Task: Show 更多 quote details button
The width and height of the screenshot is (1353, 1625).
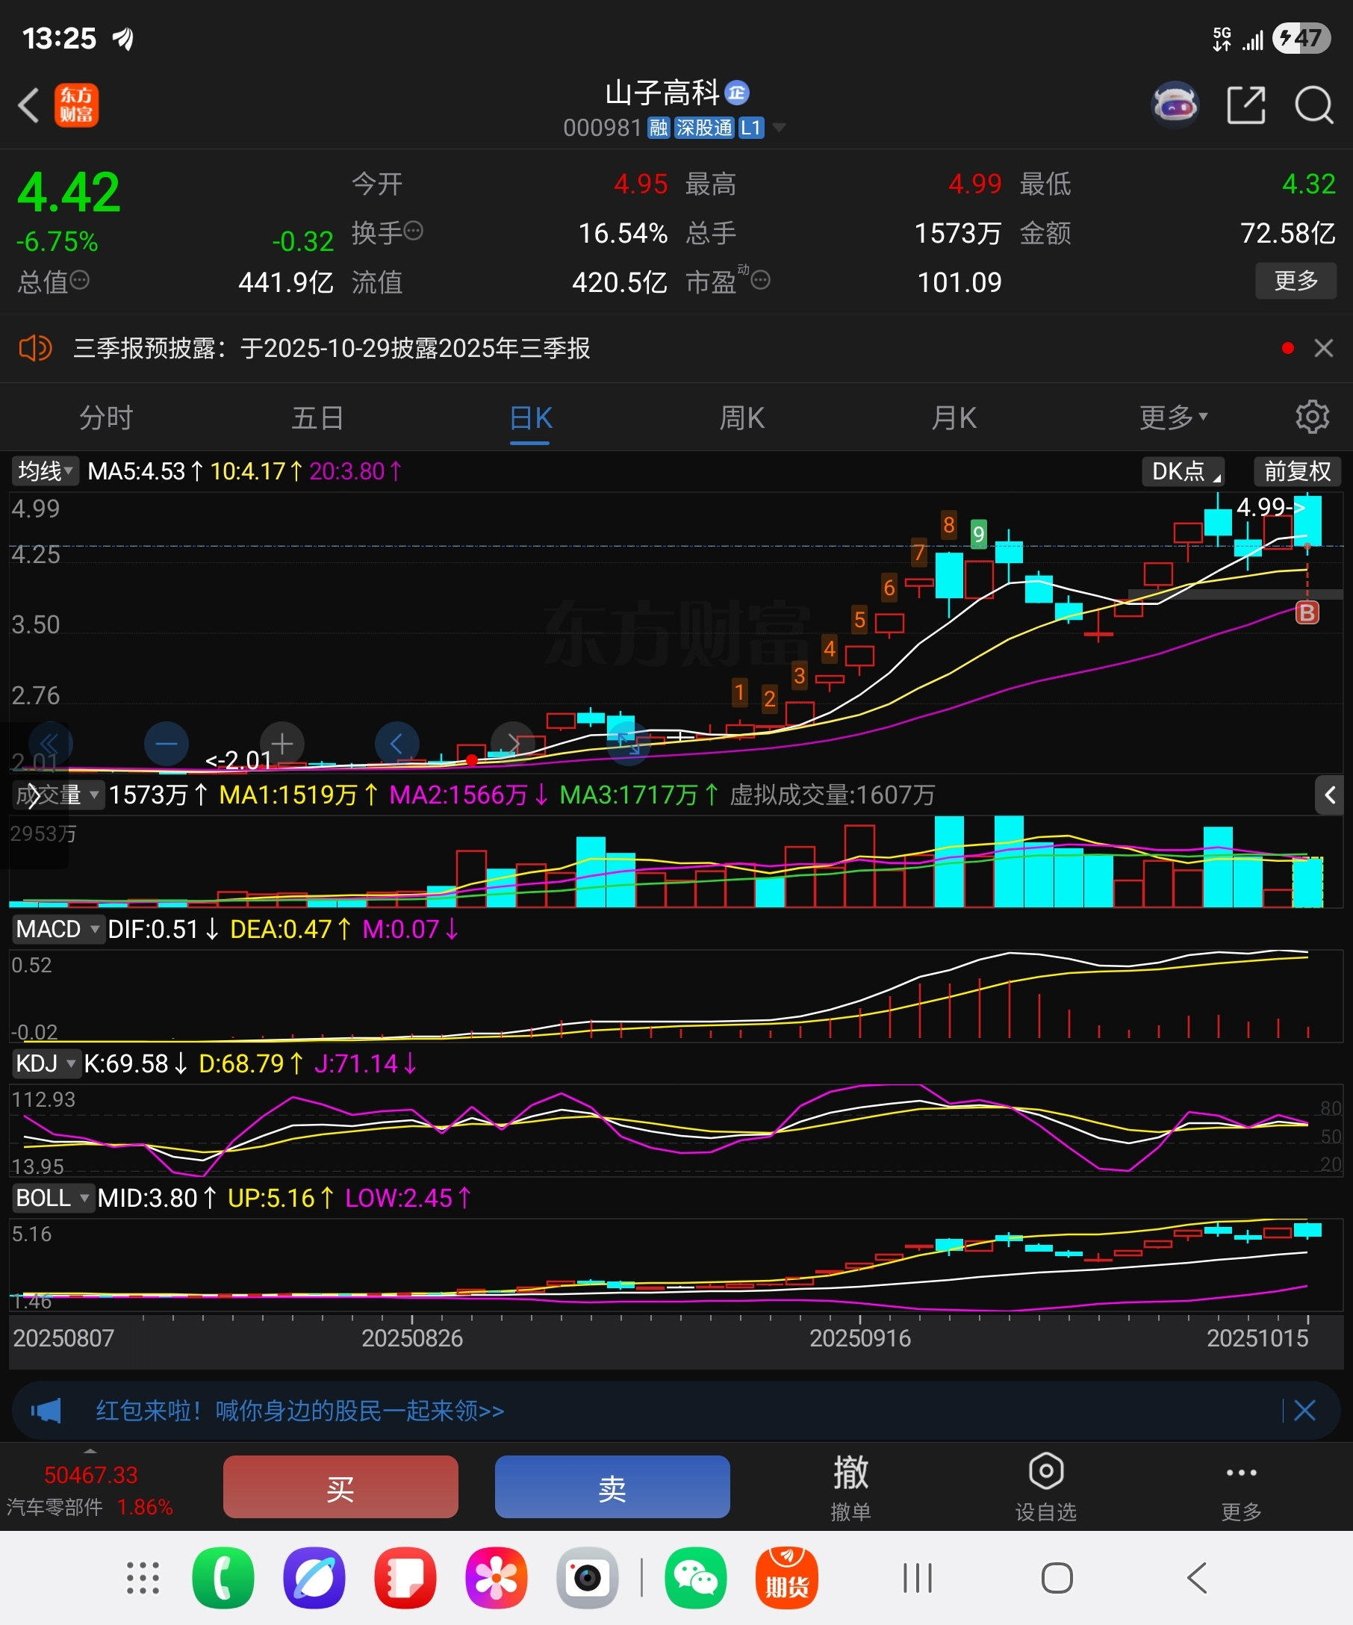Action: (x=1296, y=280)
